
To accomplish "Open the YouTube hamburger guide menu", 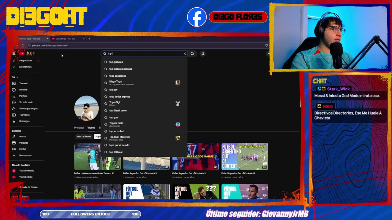I will [x=14, y=53].
